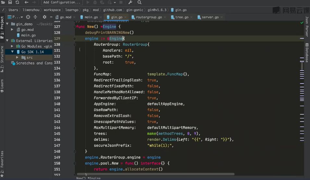Click the Search Everywhere magnifier icon

(x=139, y=2)
